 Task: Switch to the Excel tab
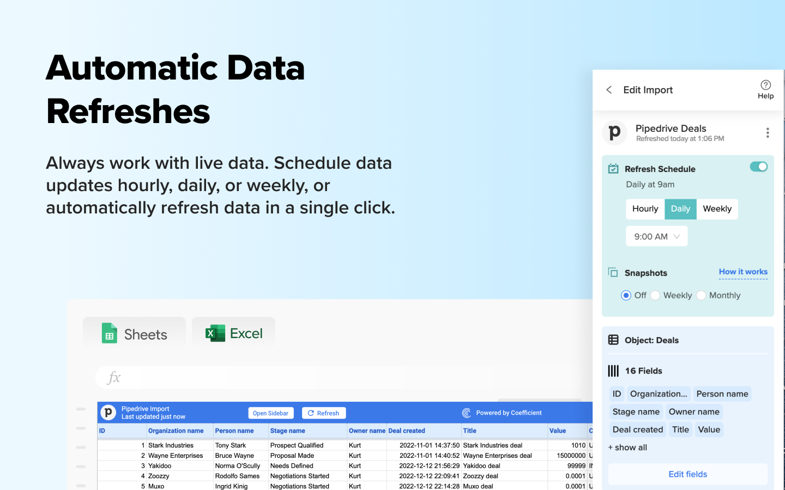(x=234, y=333)
